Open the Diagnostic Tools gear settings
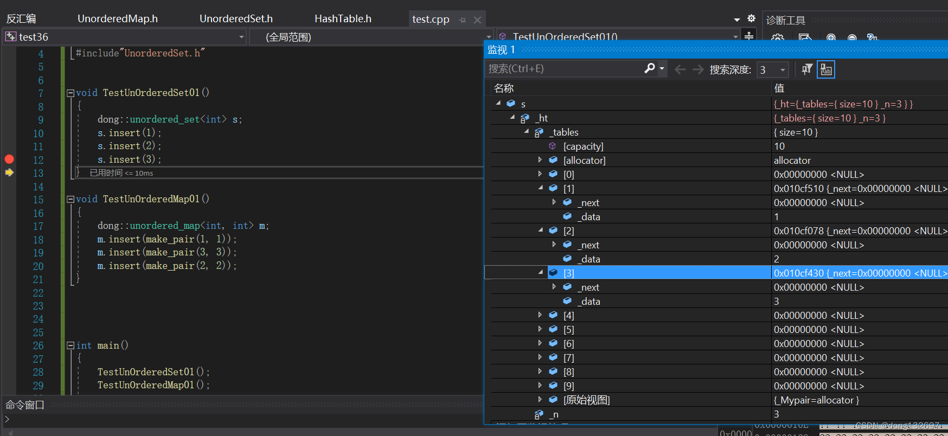The height and width of the screenshot is (436, 948). click(778, 38)
